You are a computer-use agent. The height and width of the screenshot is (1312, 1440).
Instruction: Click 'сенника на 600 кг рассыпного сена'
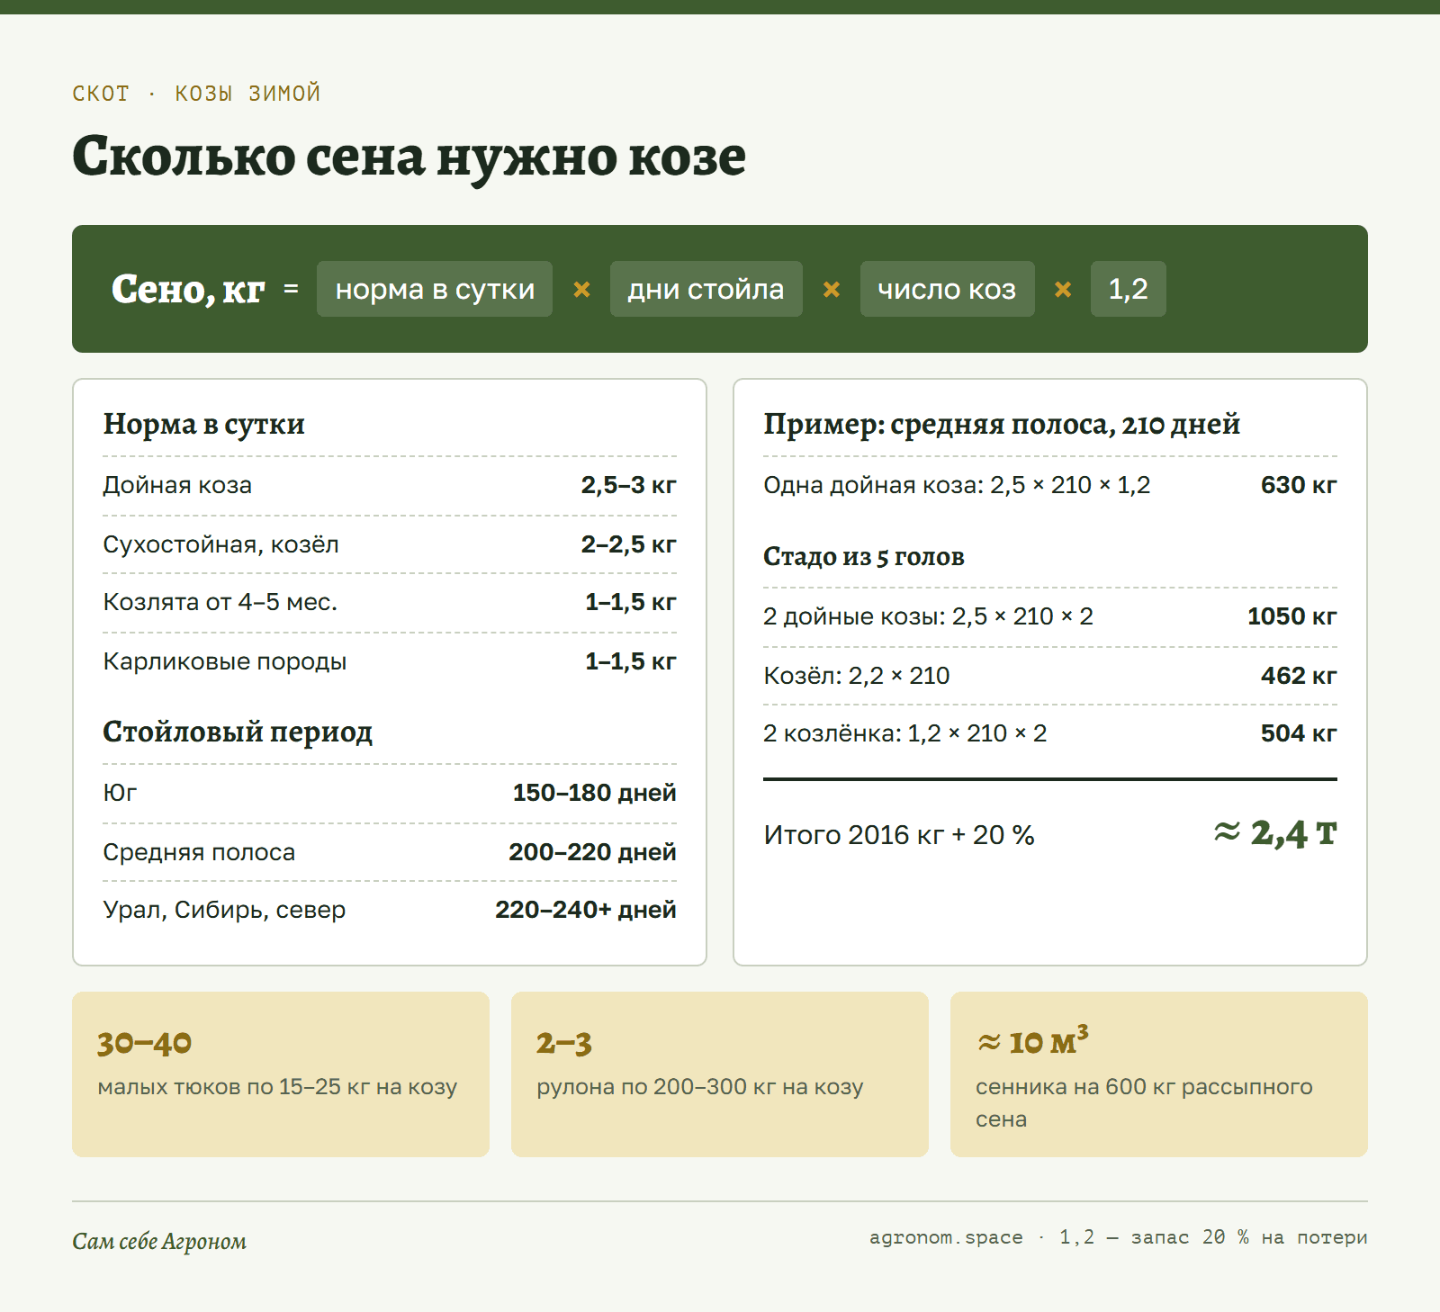click(x=1144, y=1103)
